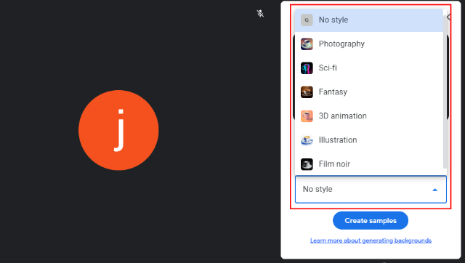Screen dimensions: 465x263
Task: Pick the Sci-fi style option
Action: point(368,68)
